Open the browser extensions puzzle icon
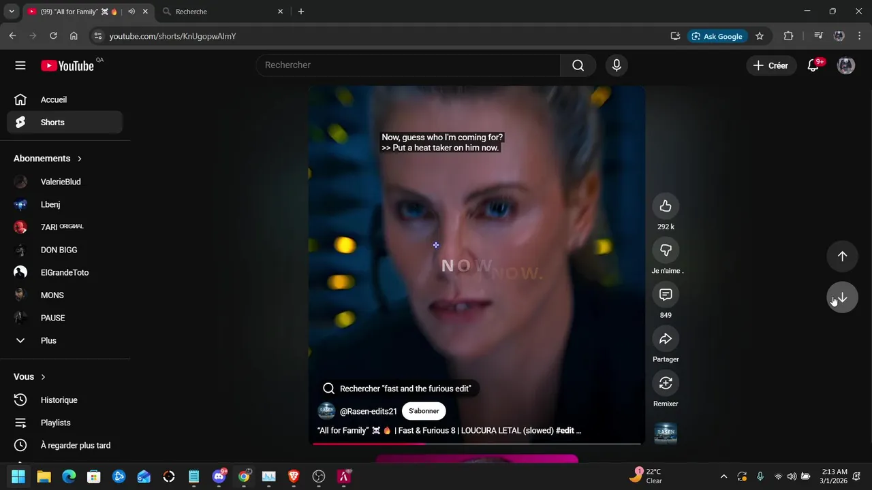This screenshot has width=872, height=490. [789, 36]
